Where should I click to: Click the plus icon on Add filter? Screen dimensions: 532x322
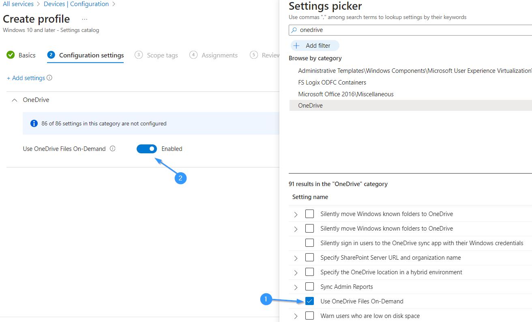tap(296, 46)
